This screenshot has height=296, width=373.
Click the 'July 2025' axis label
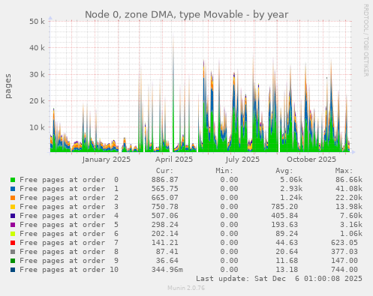(242, 160)
